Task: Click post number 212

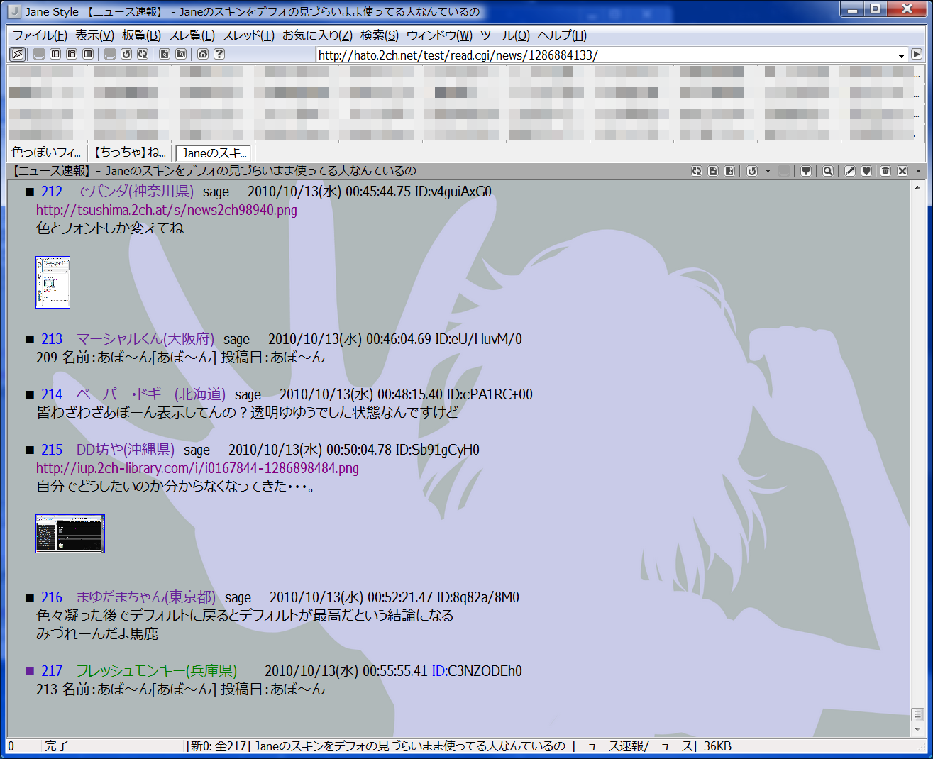Action: pos(52,192)
